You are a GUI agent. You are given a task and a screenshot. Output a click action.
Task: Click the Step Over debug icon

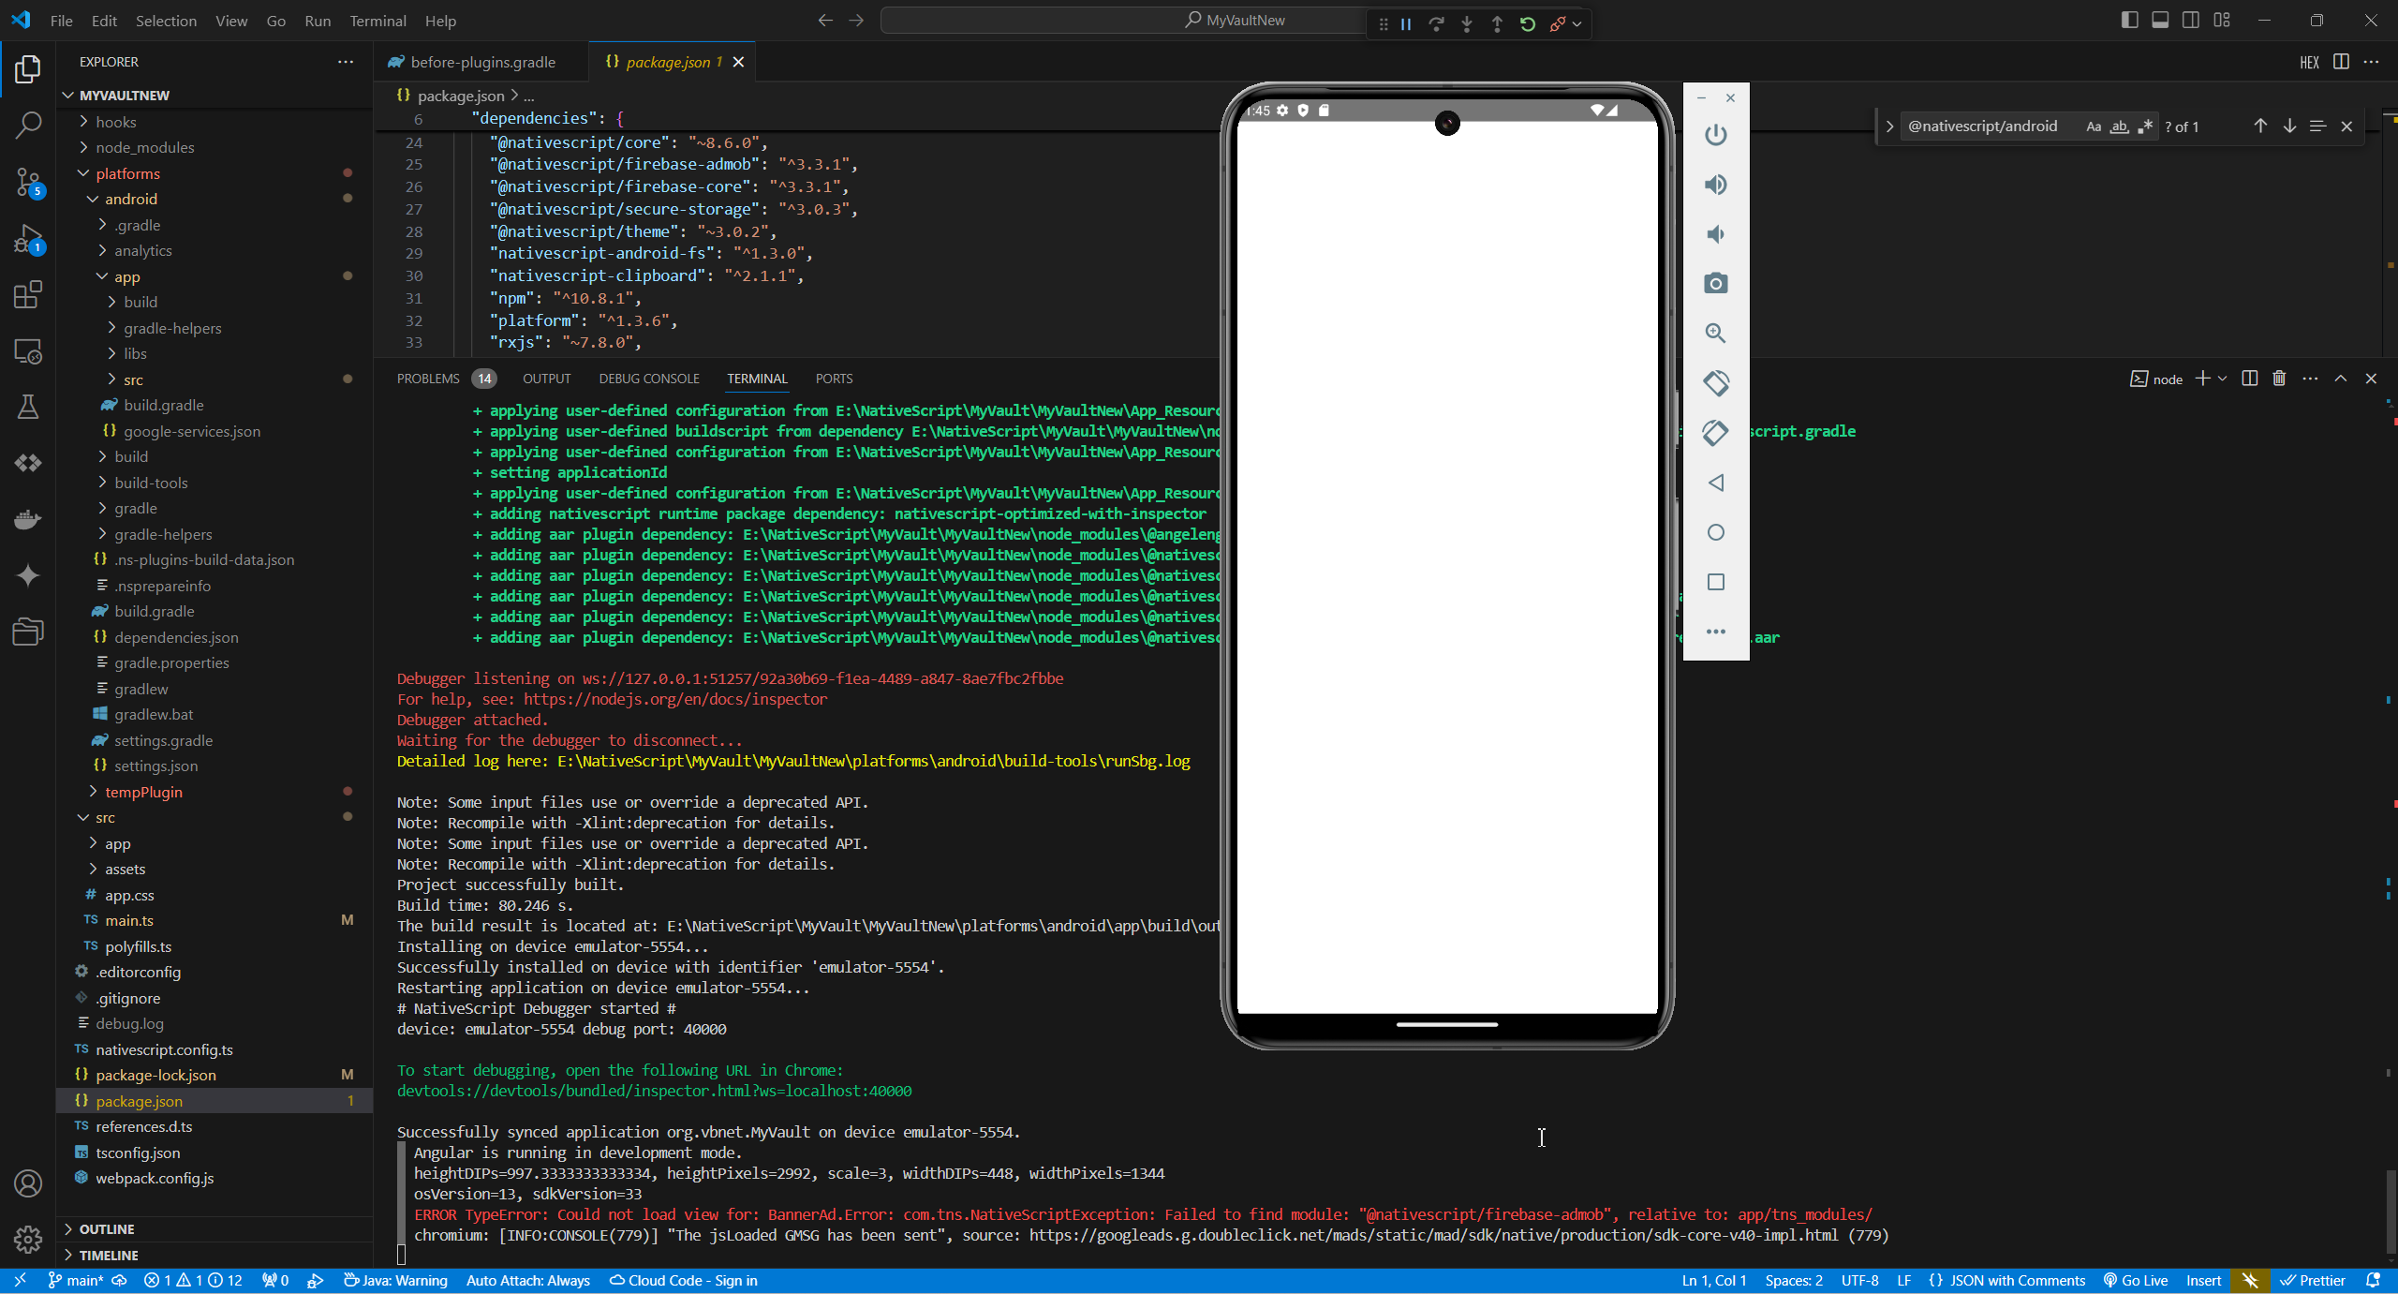pos(1436,23)
